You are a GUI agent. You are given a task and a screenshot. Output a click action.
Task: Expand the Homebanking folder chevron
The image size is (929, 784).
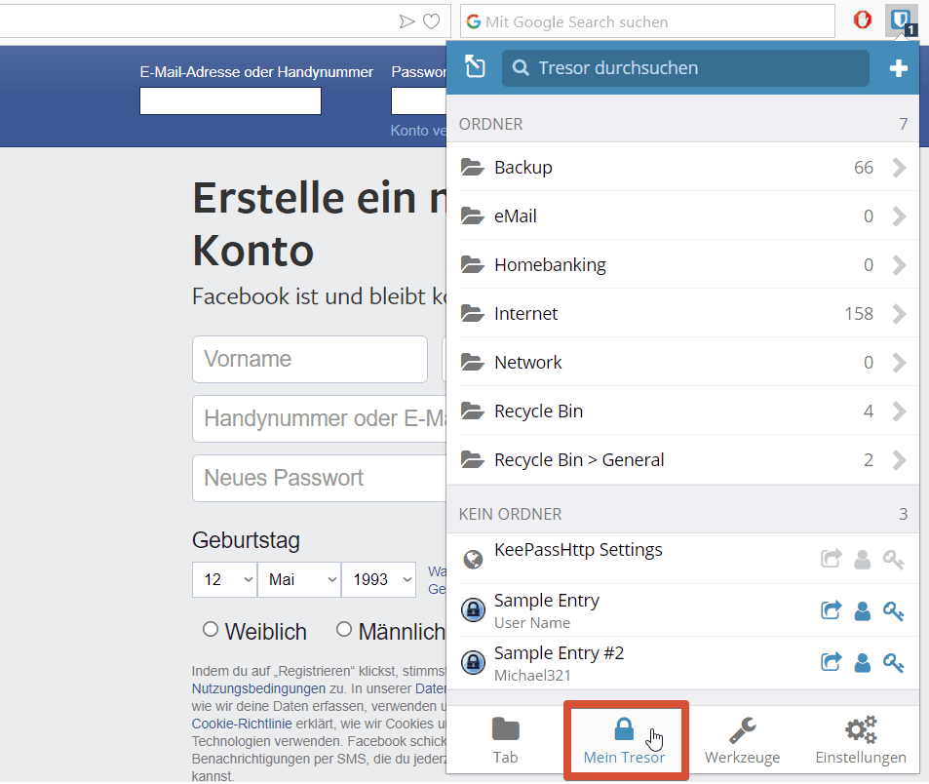click(899, 265)
